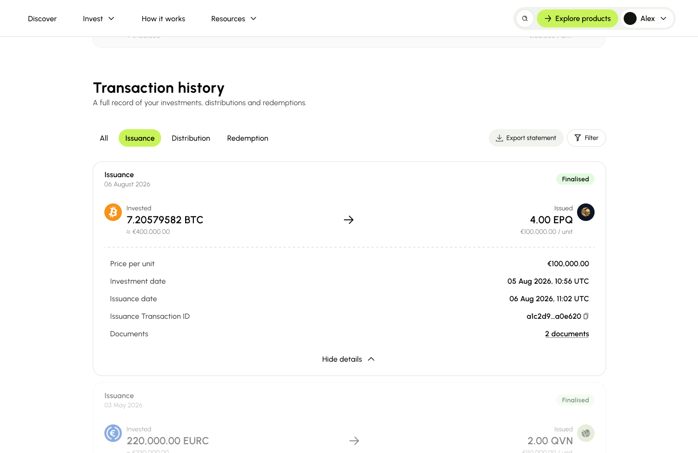This screenshot has width=698, height=453.
Task: Click the 2.00 QVN issued amount
Action: pyautogui.click(x=550, y=441)
